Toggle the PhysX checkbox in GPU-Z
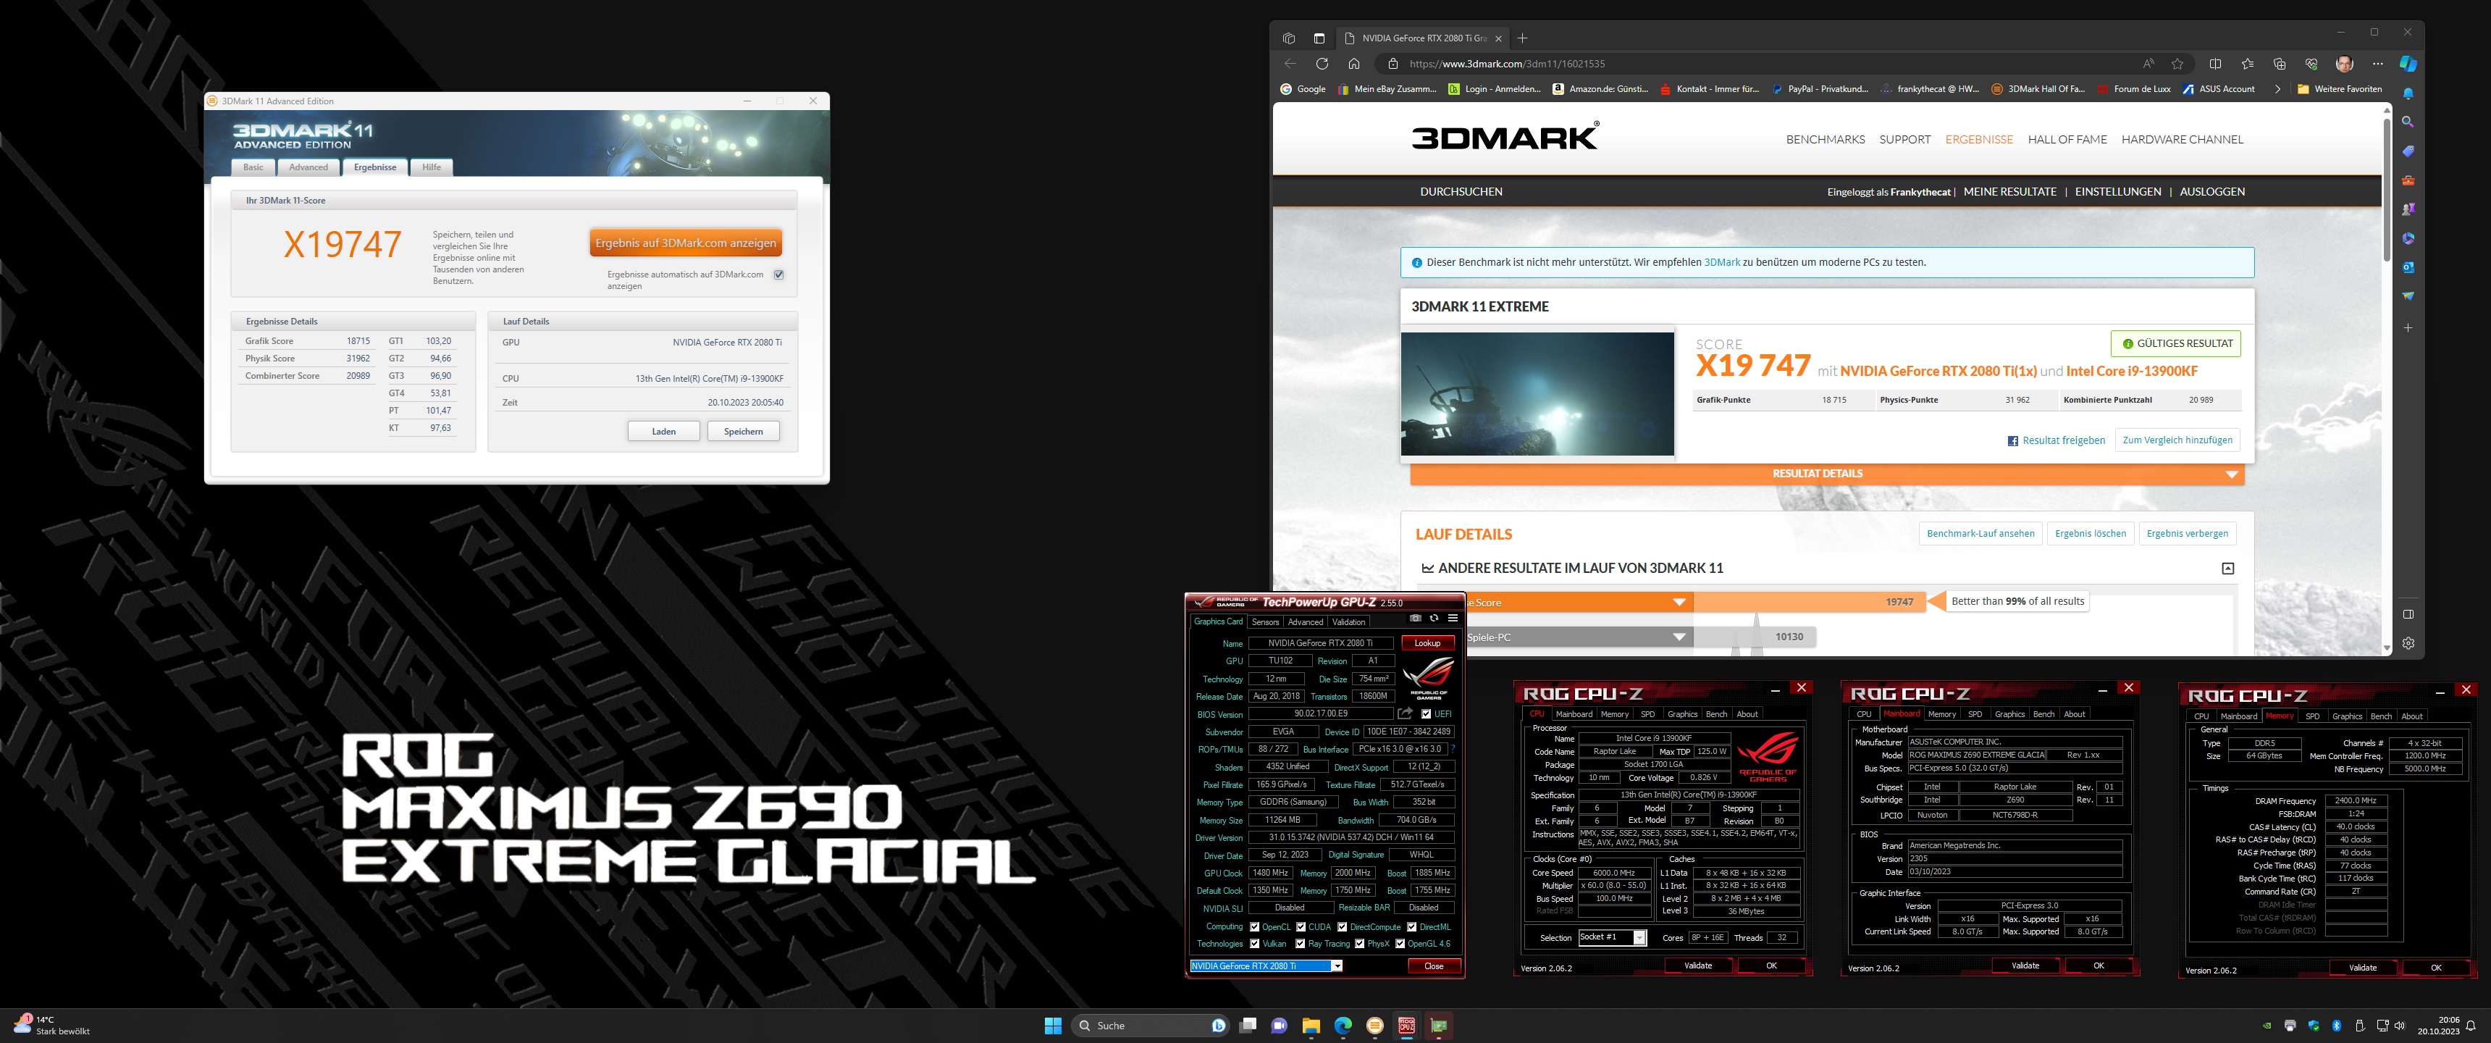The width and height of the screenshot is (2491, 1043). coord(1360,944)
